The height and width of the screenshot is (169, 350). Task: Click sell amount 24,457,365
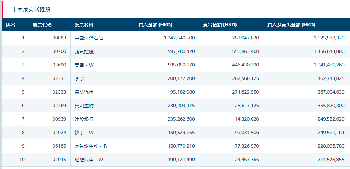[x=247, y=160]
